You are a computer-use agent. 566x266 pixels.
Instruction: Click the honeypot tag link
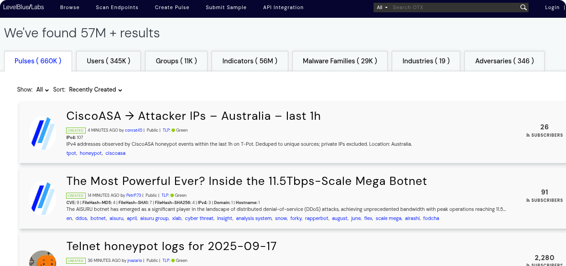[x=91, y=153]
